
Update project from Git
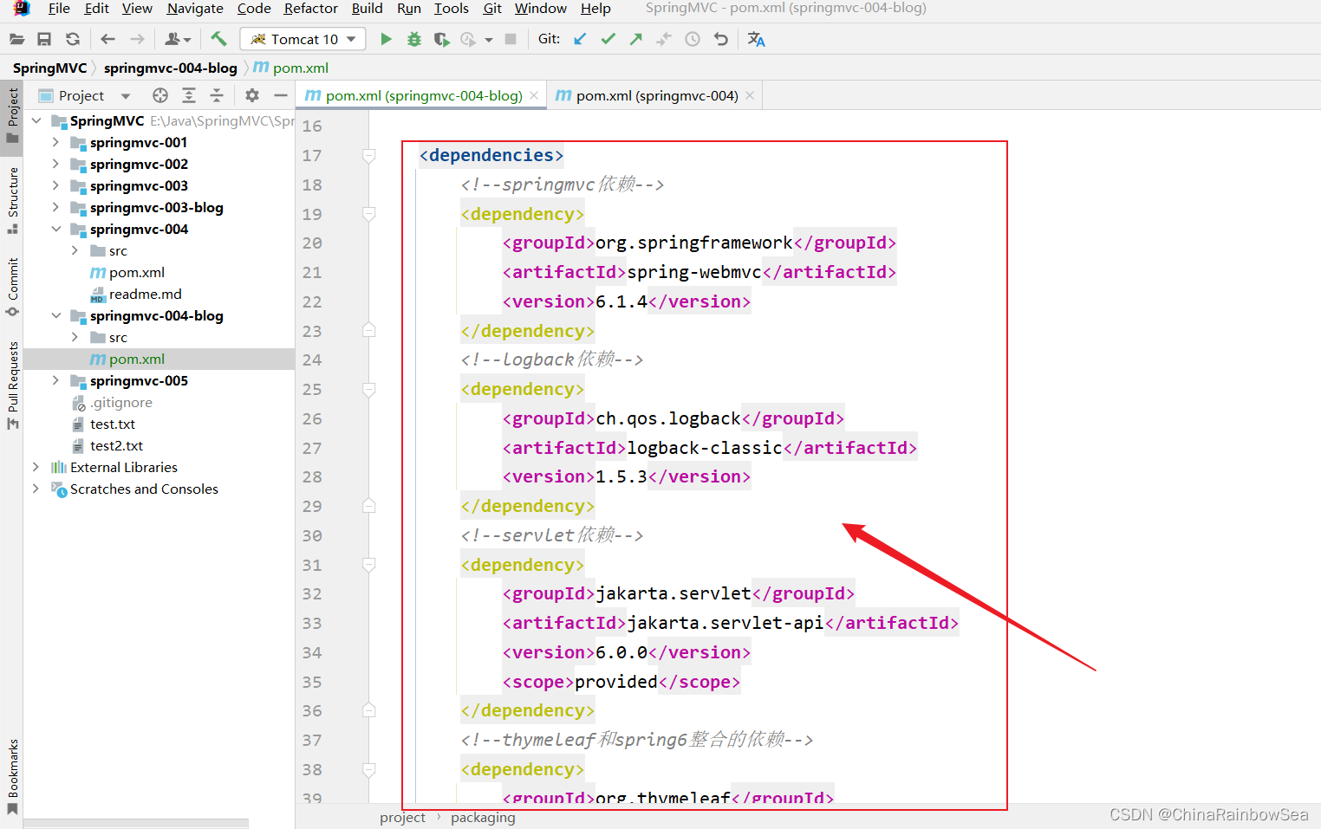[579, 39]
